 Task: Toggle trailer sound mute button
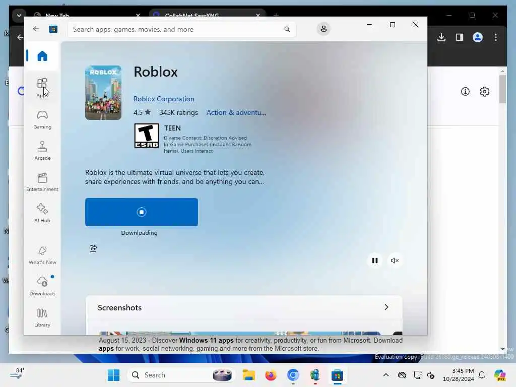(395, 261)
